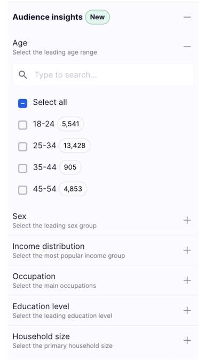The width and height of the screenshot is (205, 360).
Task: Click the Education level heading
Action: (41, 307)
